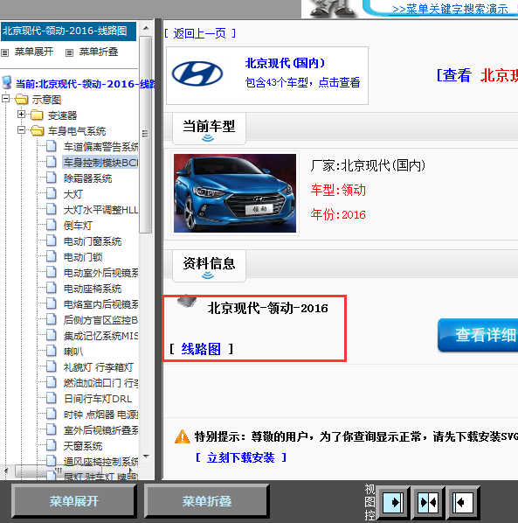518x523 pixels.
Task: Click 当前:北京现代-领动-2016 root tree item
Action: tap(86, 84)
